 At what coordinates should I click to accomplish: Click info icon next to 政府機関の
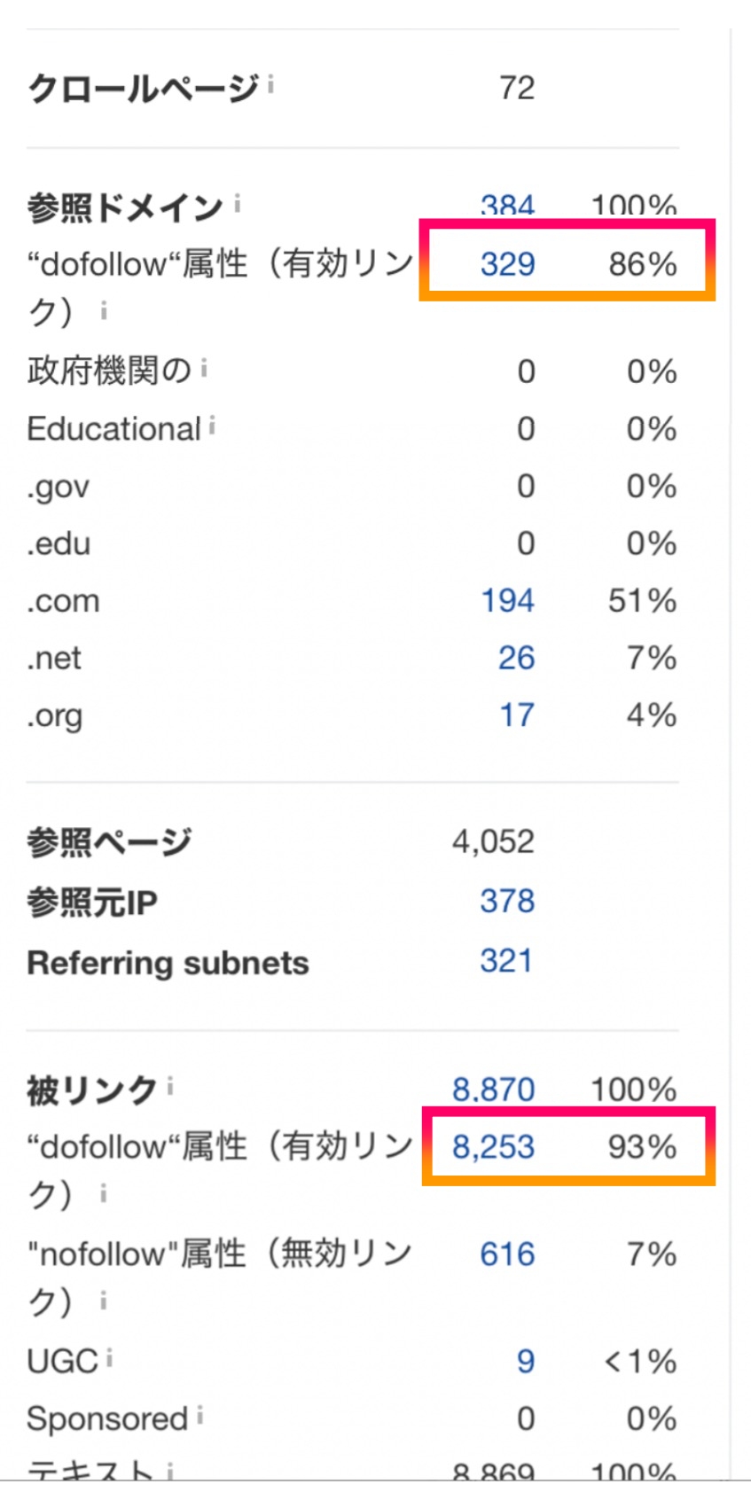point(203,367)
